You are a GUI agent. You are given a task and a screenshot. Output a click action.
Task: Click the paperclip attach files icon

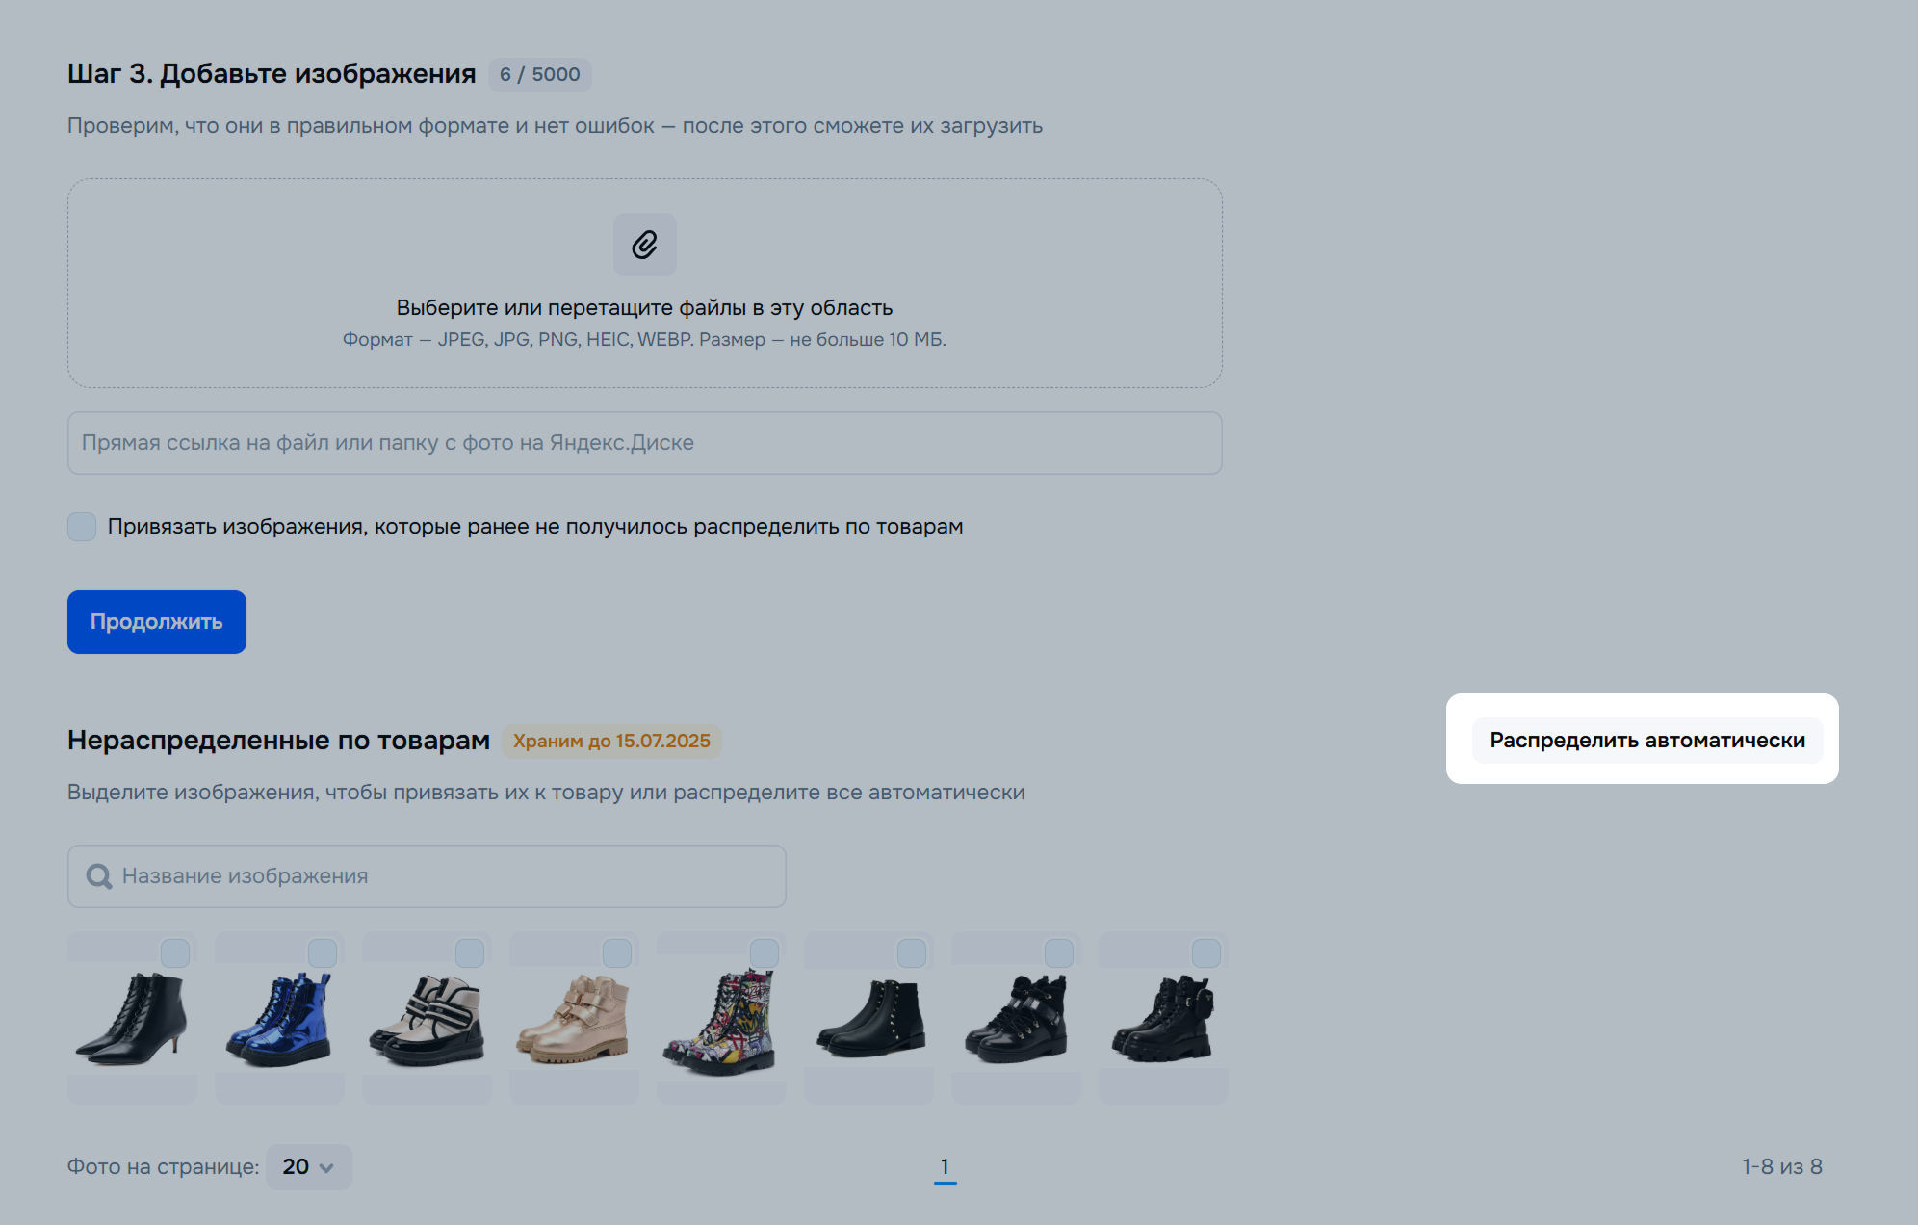(645, 245)
